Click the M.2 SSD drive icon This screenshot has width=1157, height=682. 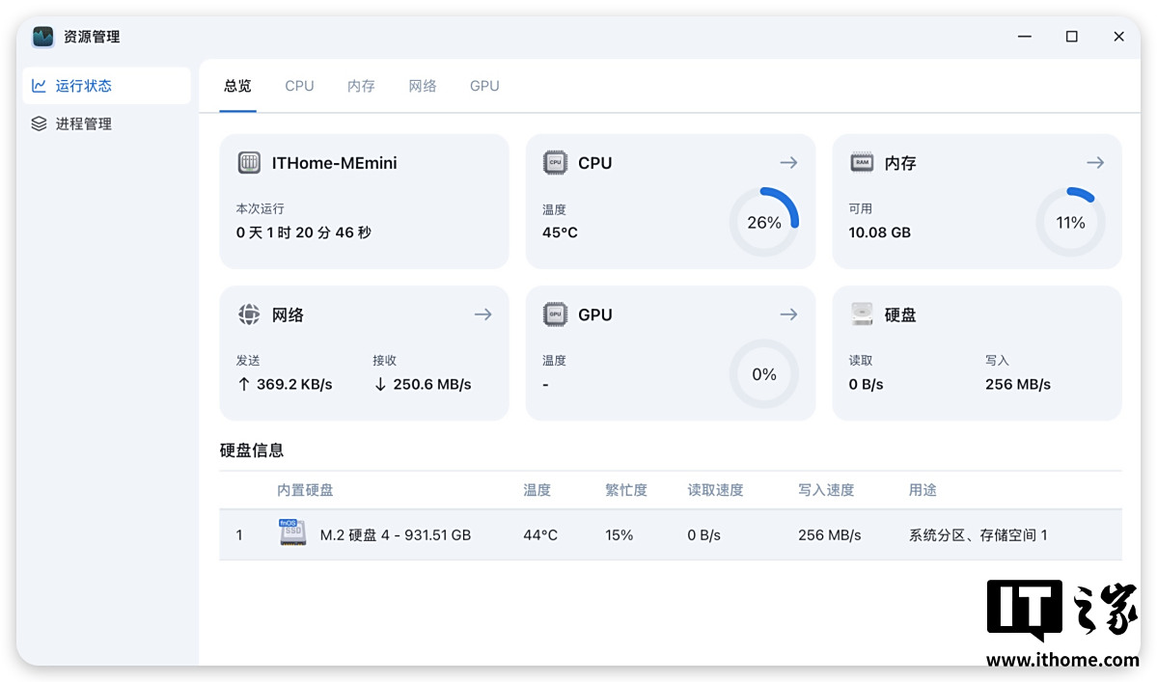click(x=293, y=533)
